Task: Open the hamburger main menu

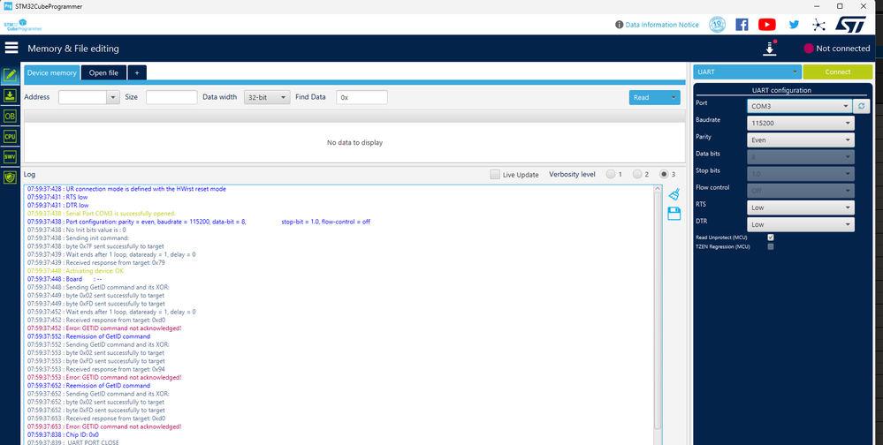Action: pyautogui.click(x=11, y=48)
